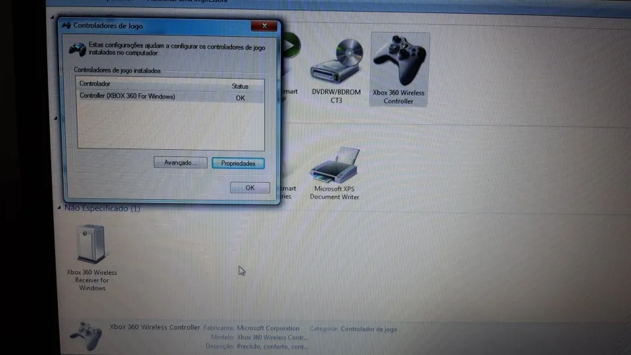Click the controller icon in details pane
The height and width of the screenshot is (355, 631).
coord(85,335)
